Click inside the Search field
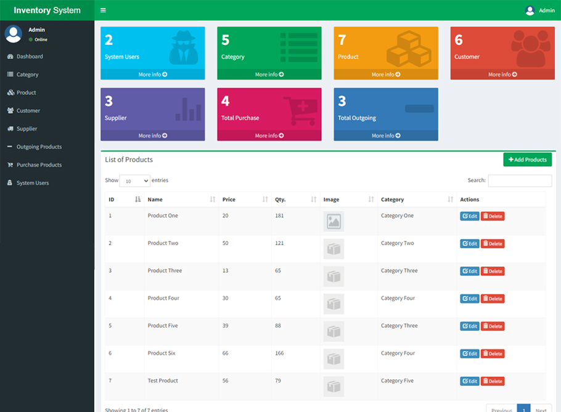This screenshot has width=561, height=412. coord(520,180)
